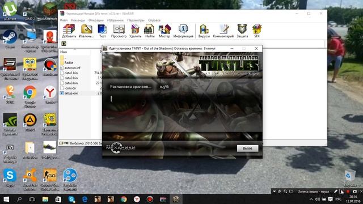Click the Выход button in installer

247,148
